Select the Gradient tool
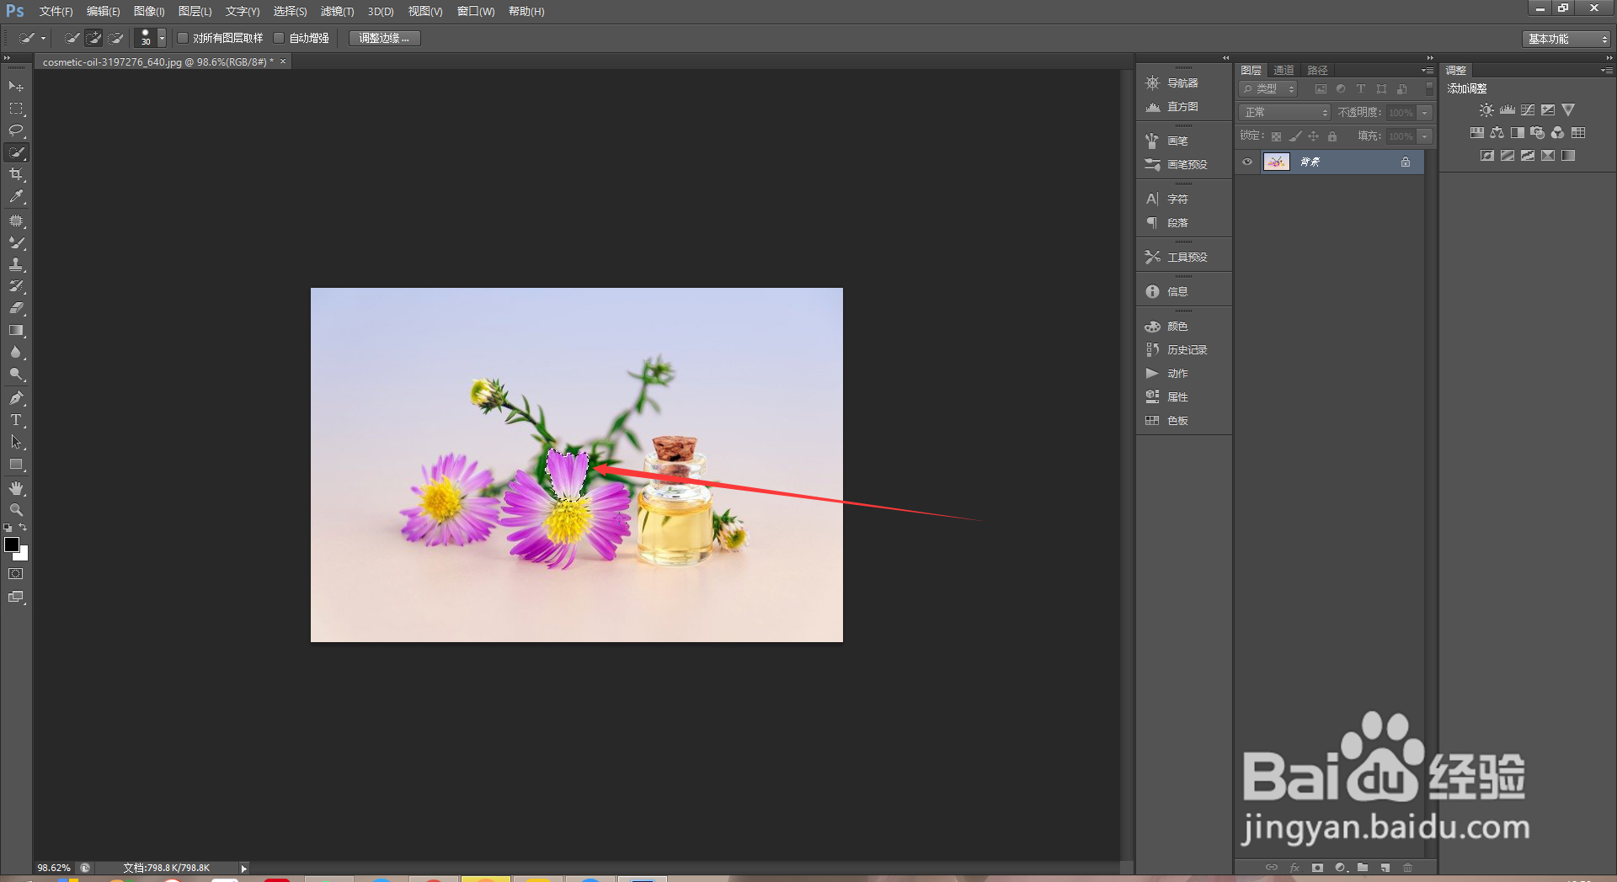Screen dimensions: 1617x882 coord(16,331)
